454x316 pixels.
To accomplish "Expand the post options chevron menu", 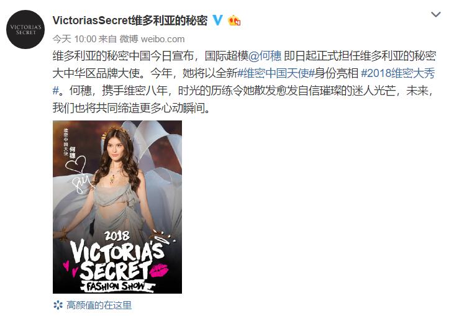I will 436,14.
